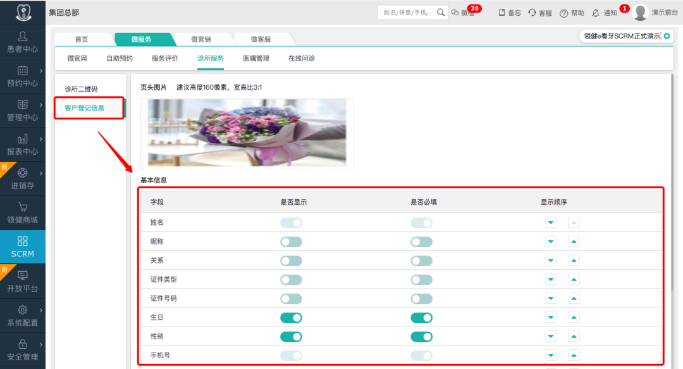Open 服务评价 sub-tab

[x=164, y=58]
